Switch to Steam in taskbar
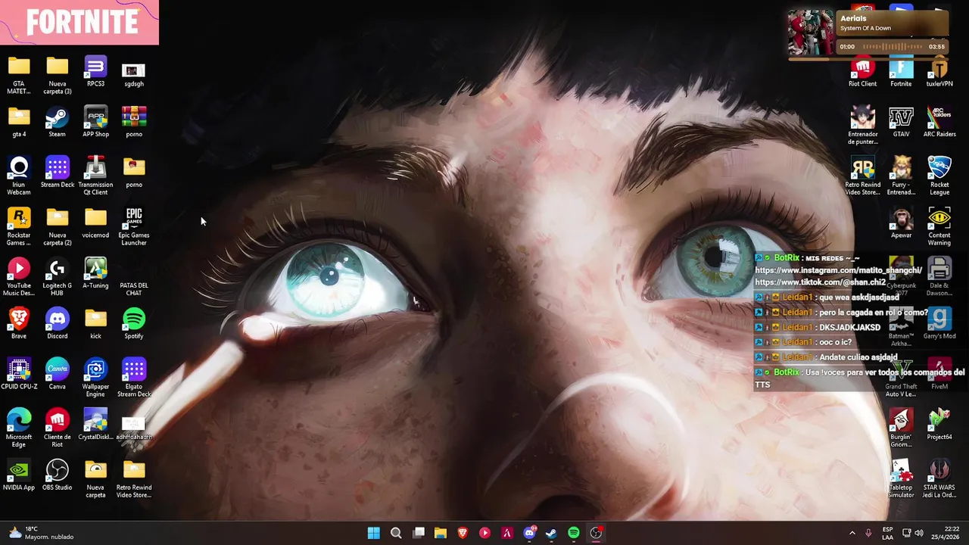The width and height of the screenshot is (969, 545). (x=551, y=533)
